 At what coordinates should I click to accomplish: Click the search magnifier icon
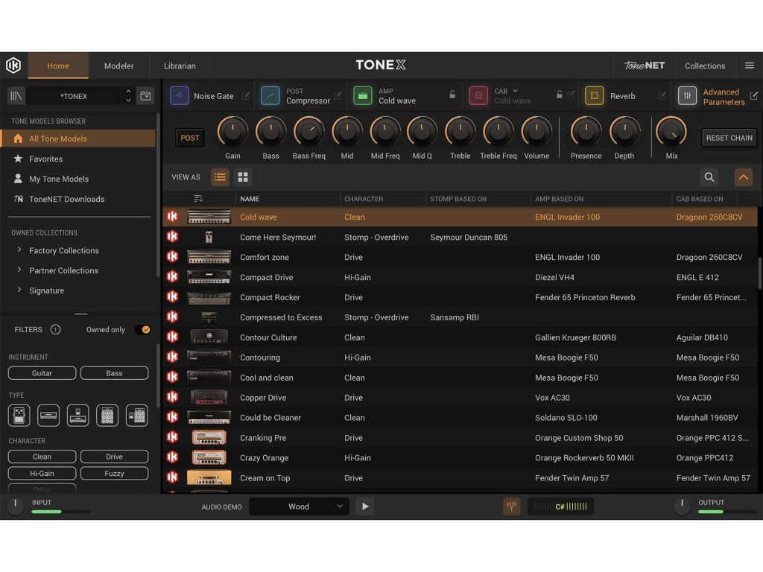coord(709,177)
